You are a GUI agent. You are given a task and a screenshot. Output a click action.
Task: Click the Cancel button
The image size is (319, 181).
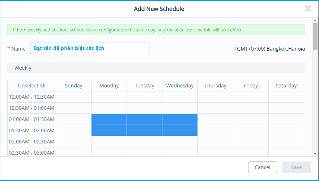(x=263, y=167)
